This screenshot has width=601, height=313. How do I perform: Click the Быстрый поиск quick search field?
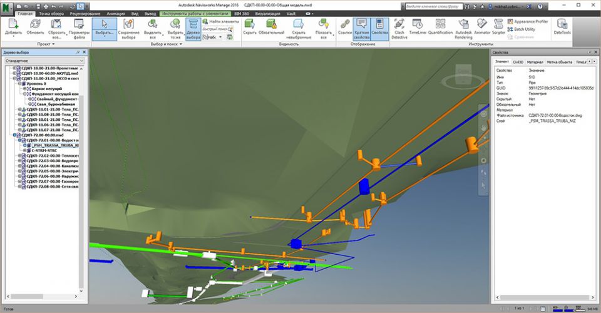point(215,29)
